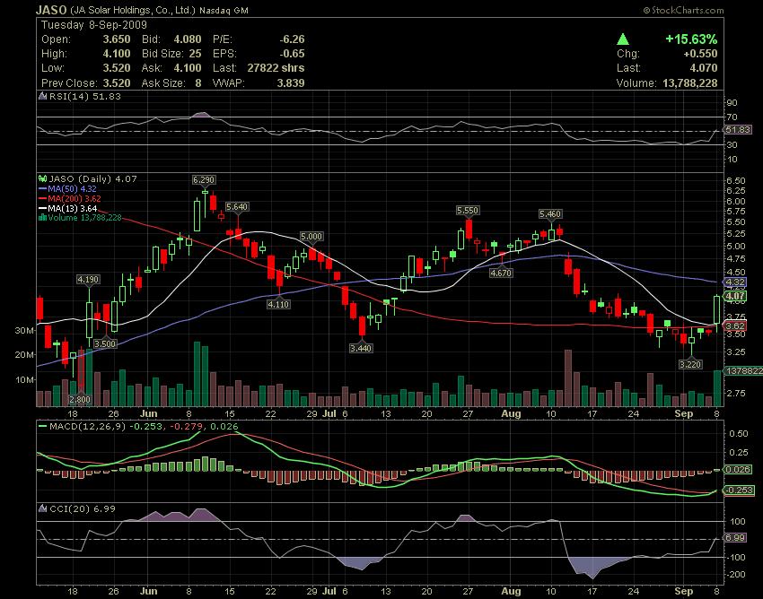
Task: Click the candlestick icon beside JASO (Daily)
Action: [43, 179]
